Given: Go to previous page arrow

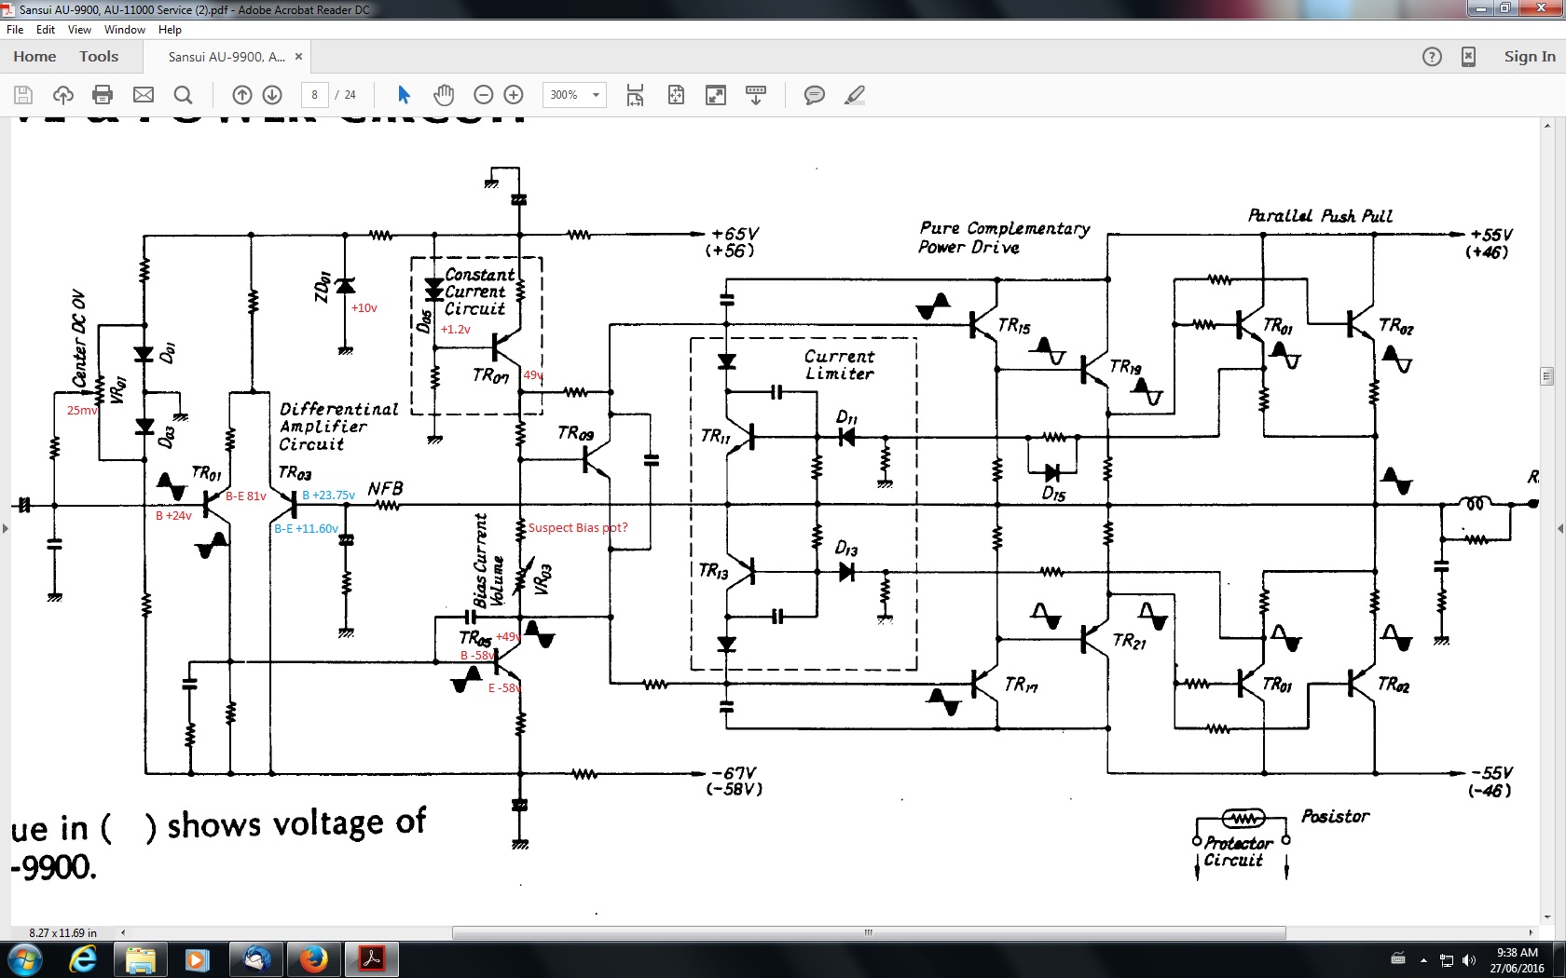Looking at the screenshot, I should tap(241, 95).
